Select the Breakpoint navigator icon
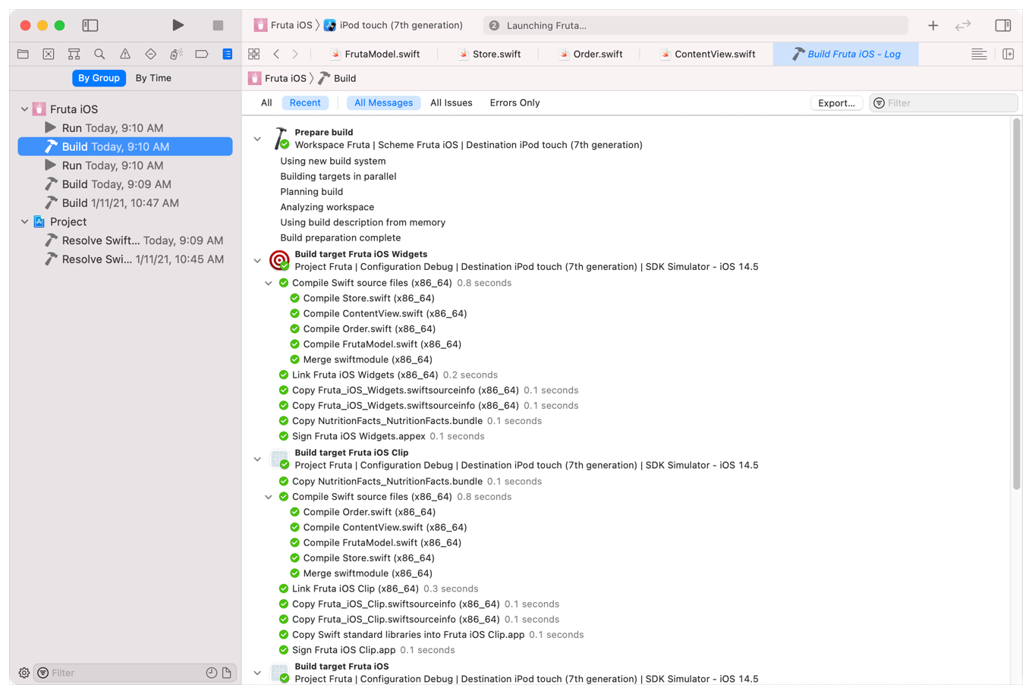The image size is (1032, 694). coord(201,54)
